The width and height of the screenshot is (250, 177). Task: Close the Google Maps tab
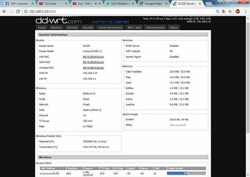coord(167,4)
